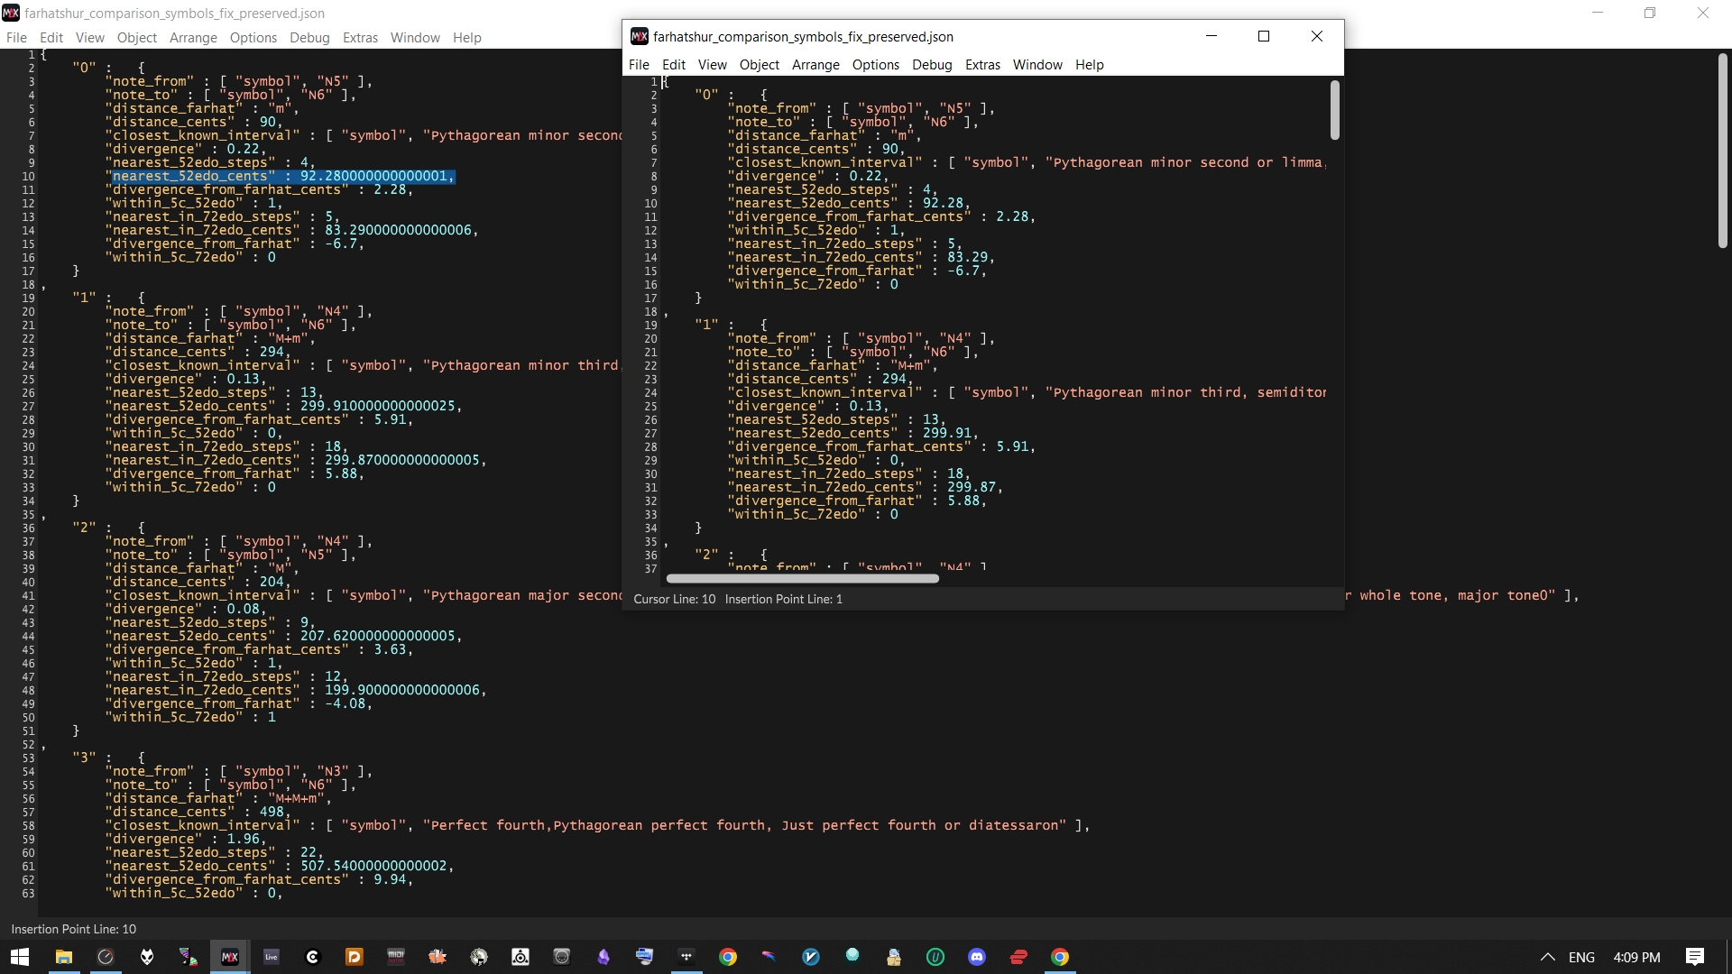Open the Arrange menu in the background window
This screenshot has width=1732, height=974.
pyautogui.click(x=193, y=38)
